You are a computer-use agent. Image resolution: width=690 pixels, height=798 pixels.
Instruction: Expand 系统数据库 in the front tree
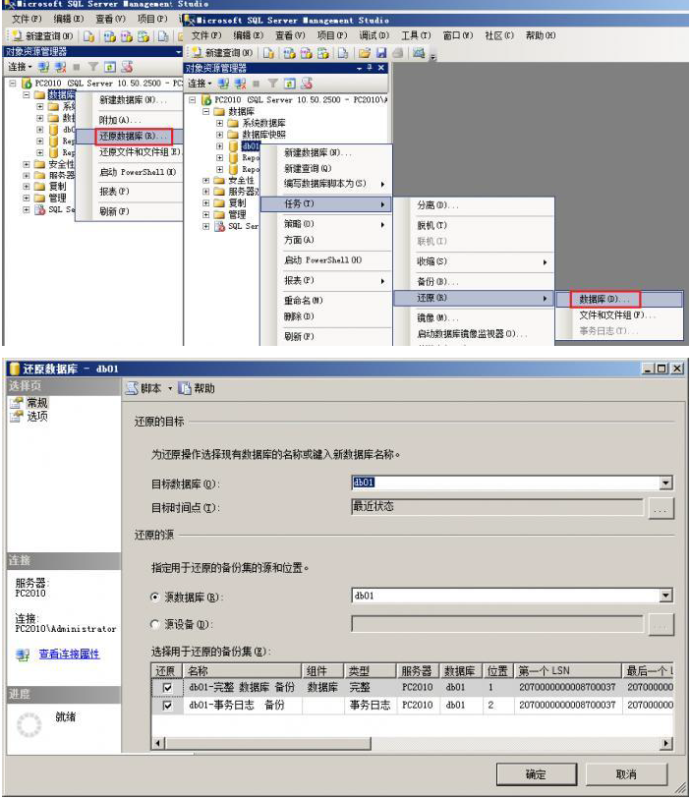coord(219,123)
